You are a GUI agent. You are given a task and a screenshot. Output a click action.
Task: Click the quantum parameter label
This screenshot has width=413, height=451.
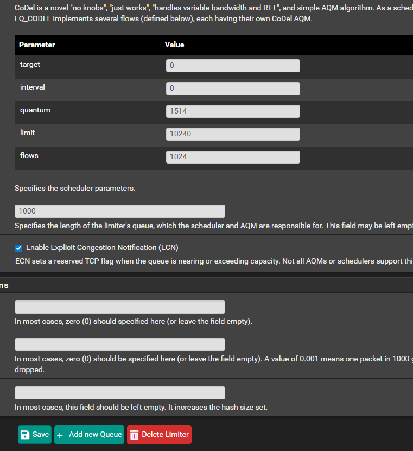(35, 110)
